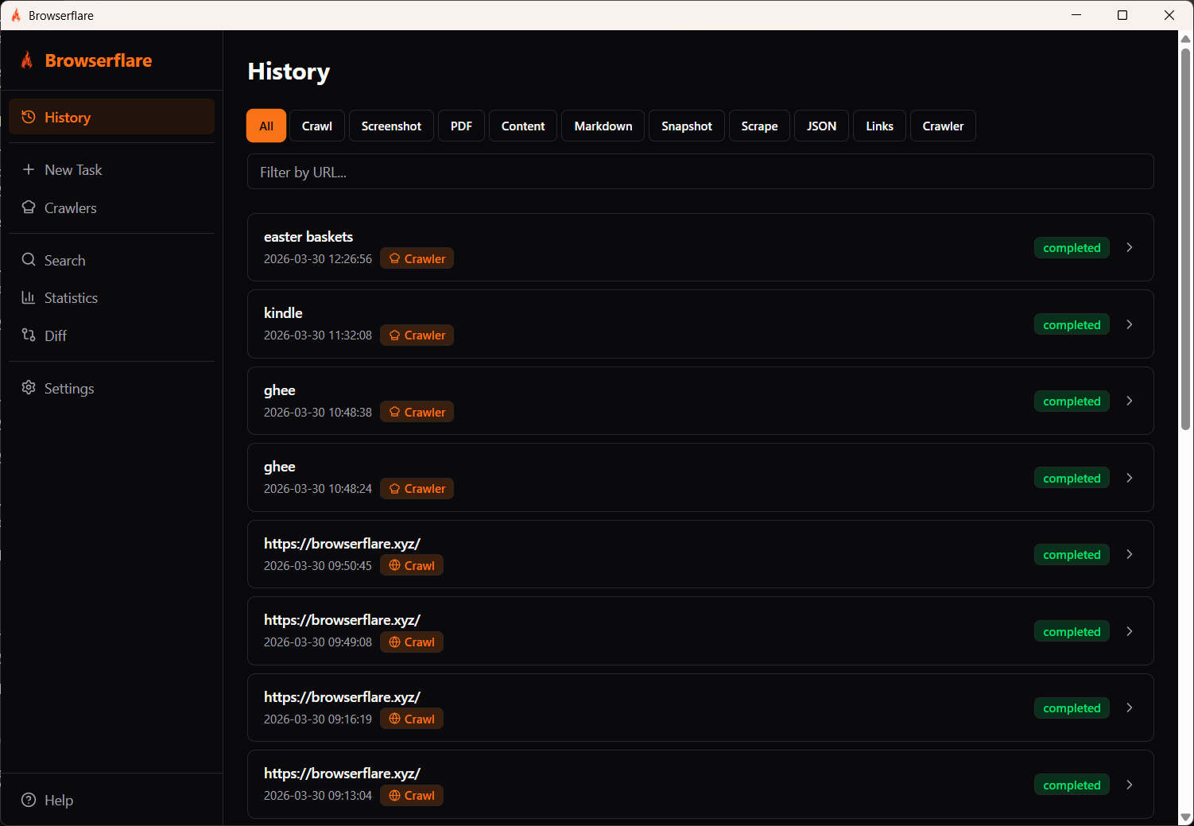1194x826 pixels.
Task: Expand chevron for browserflare.xyz 09:16:19 entry
Action: click(1130, 708)
